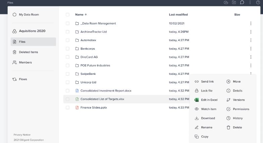
Task: Choose Delete from context menu
Action: pyautogui.click(x=234, y=127)
